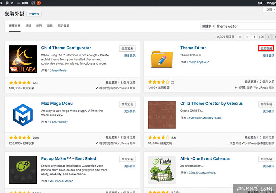Viewport: 276px width, 193px height.
Task: Go to first page of results
Action: 240,37
